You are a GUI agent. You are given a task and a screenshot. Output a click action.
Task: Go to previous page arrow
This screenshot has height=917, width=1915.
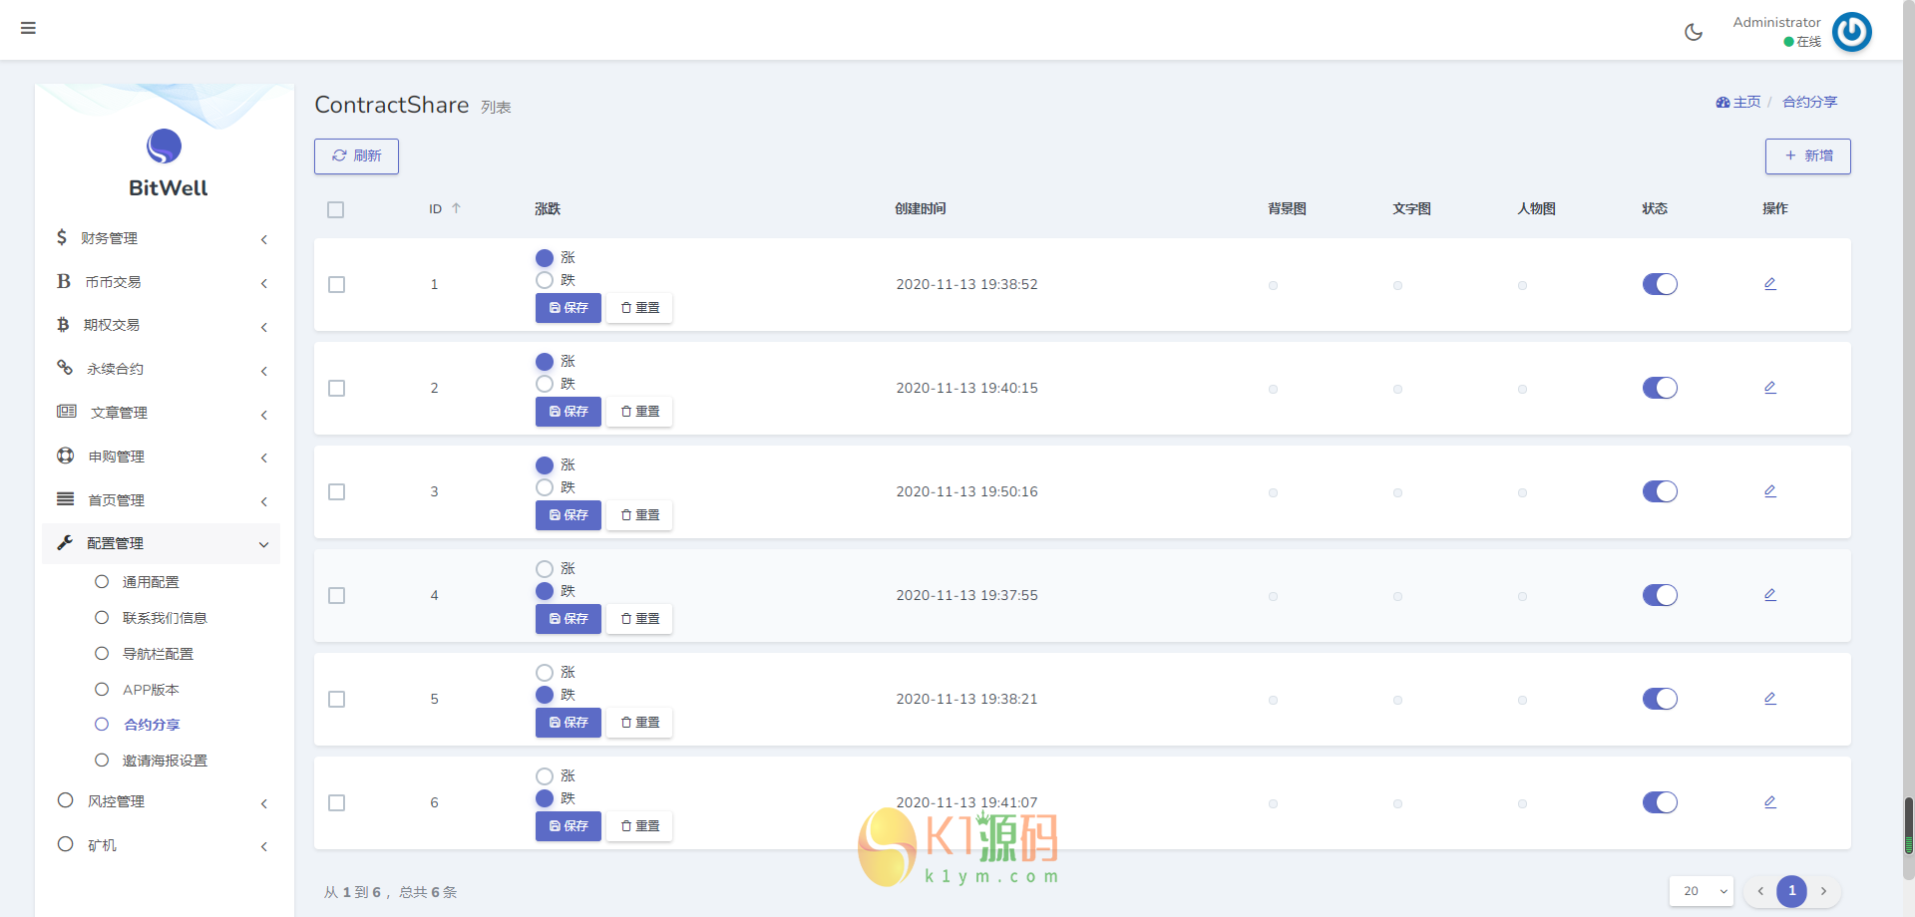pos(1760,891)
